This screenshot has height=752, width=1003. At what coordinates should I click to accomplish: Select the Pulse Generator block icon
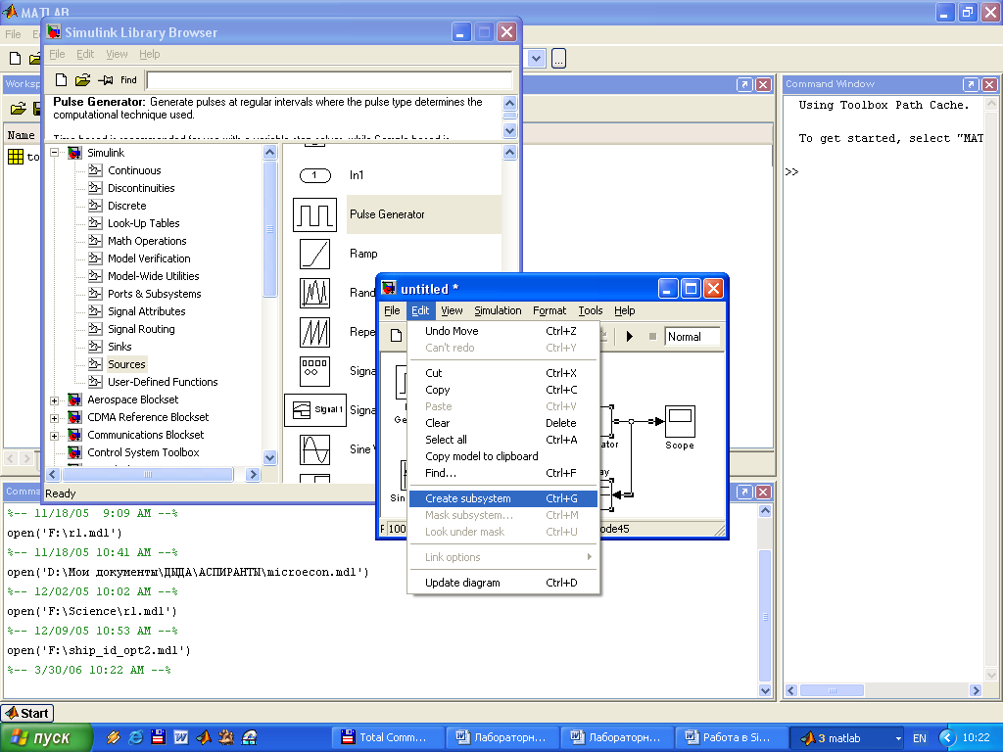click(x=314, y=214)
